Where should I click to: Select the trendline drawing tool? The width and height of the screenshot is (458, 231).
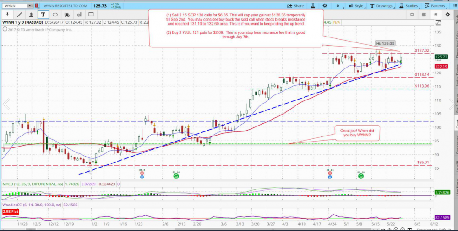[x=20, y=15]
